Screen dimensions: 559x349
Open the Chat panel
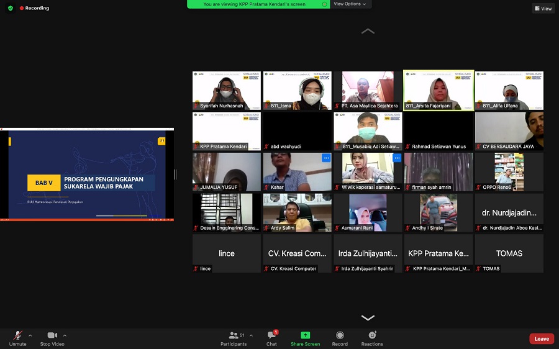click(x=271, y=335)
